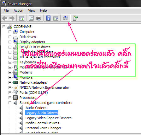
Task: Click the CODENAME computer icon
Action: [10, 27]
